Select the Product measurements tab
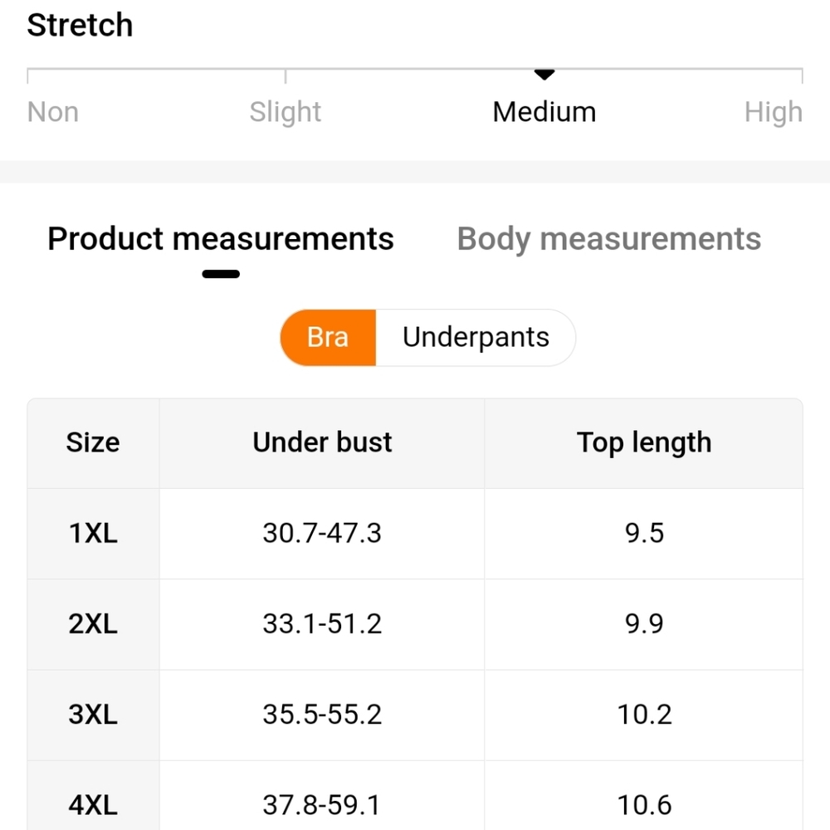 221,239
